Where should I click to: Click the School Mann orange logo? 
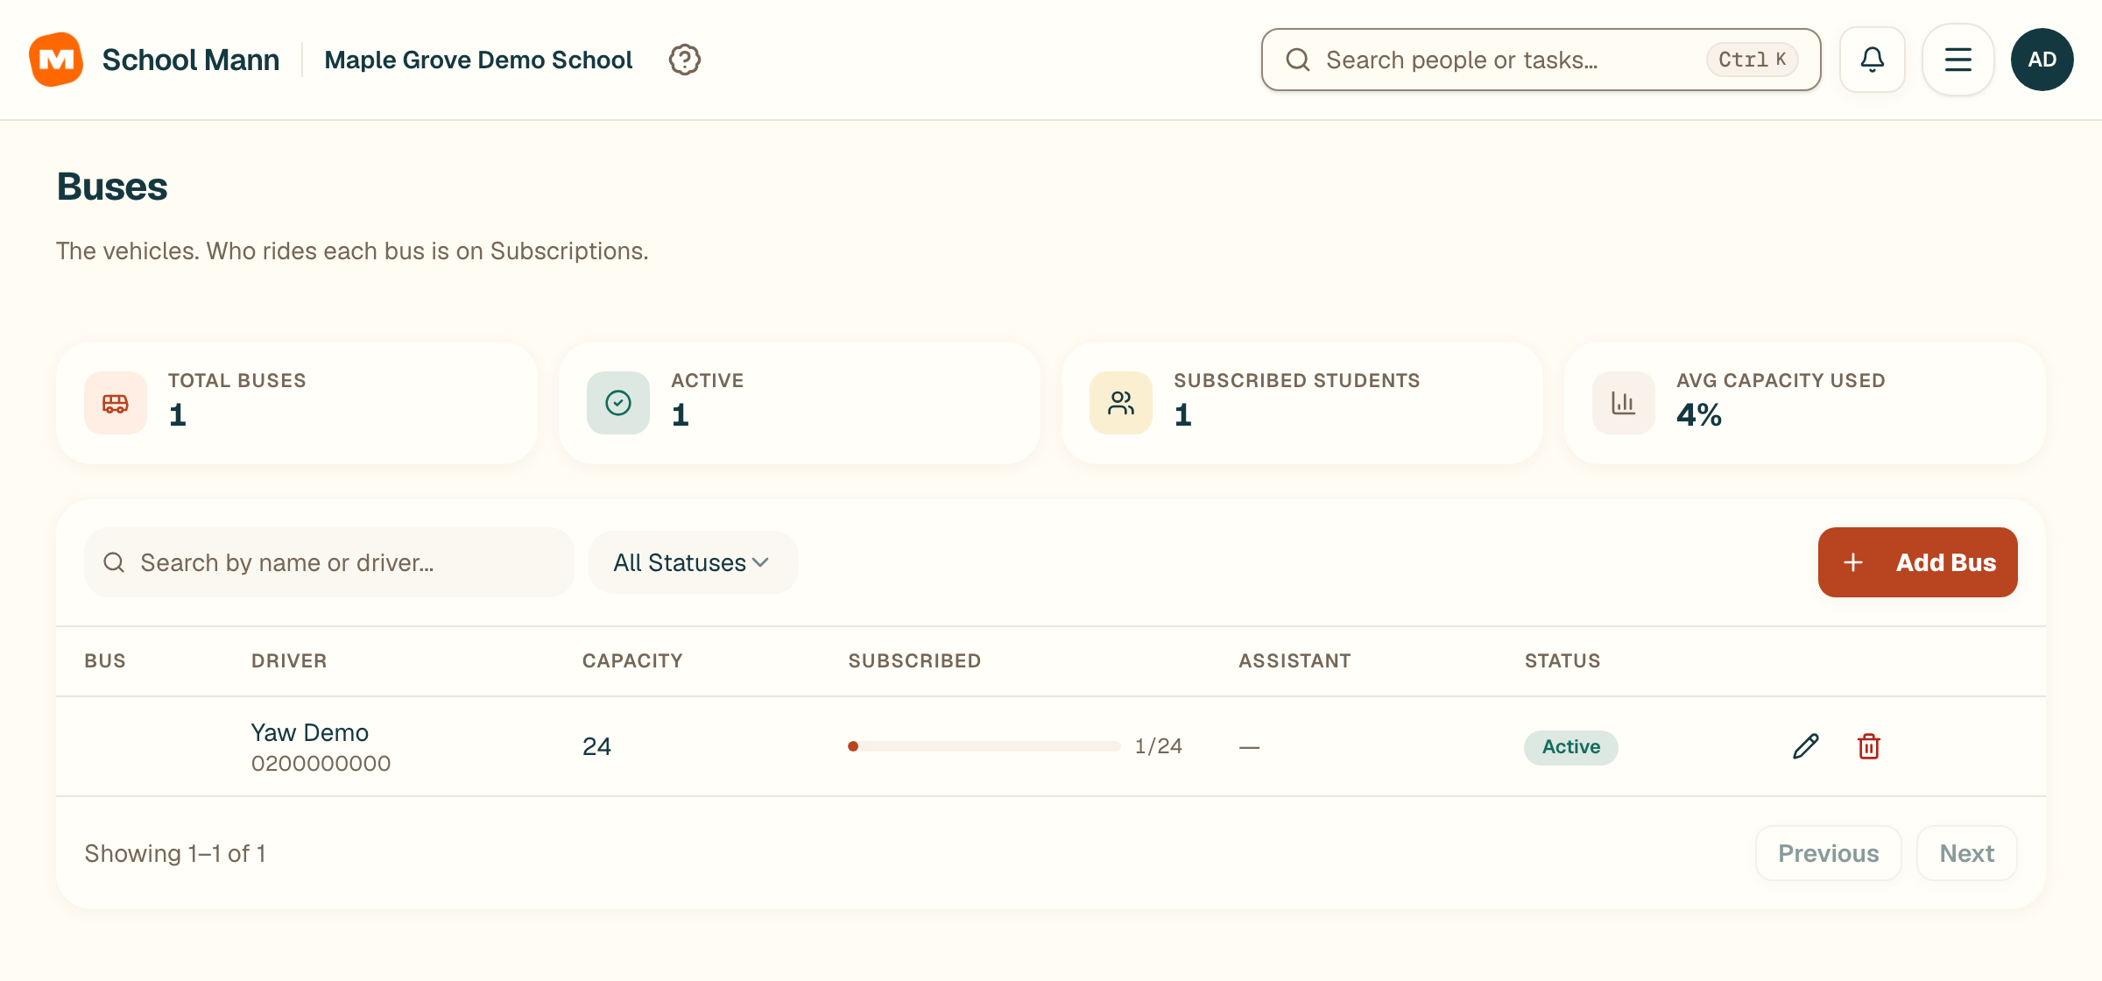(x=56, y=60)
